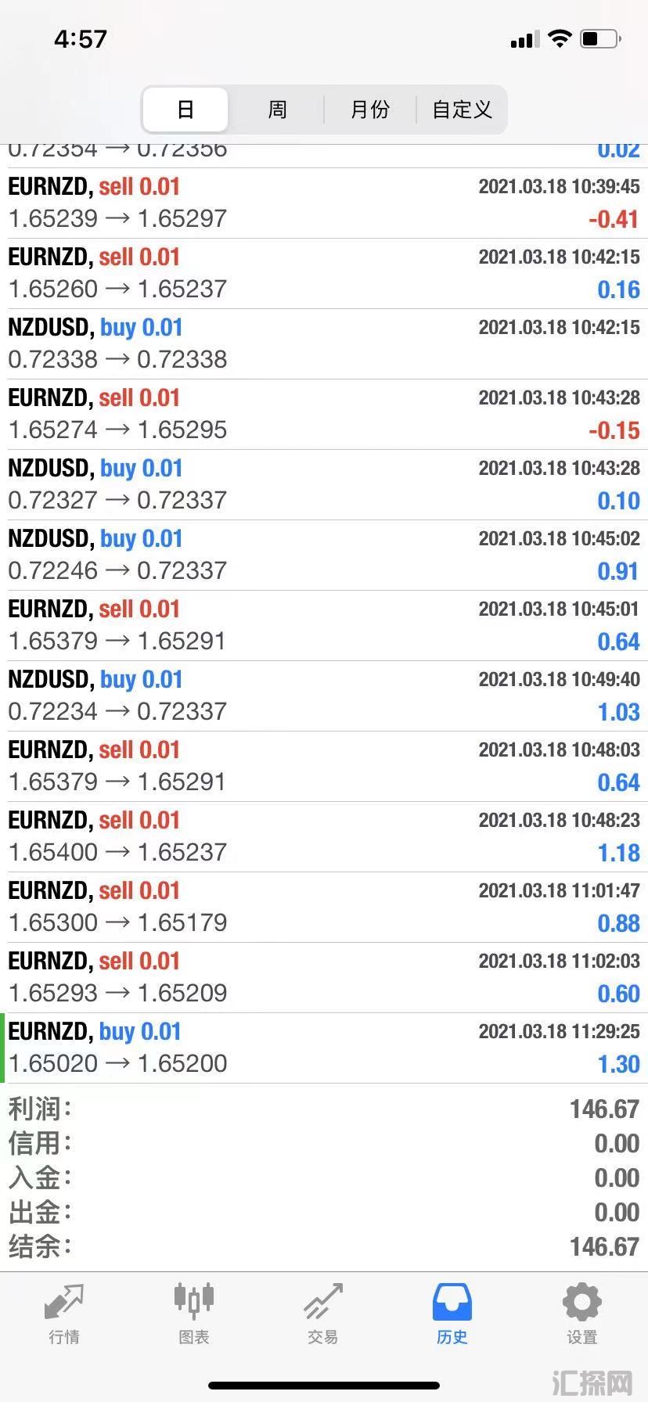648x1402 pixels.
Task: Tap the Balance (结余) summary row
Action: pos(324,1246)
